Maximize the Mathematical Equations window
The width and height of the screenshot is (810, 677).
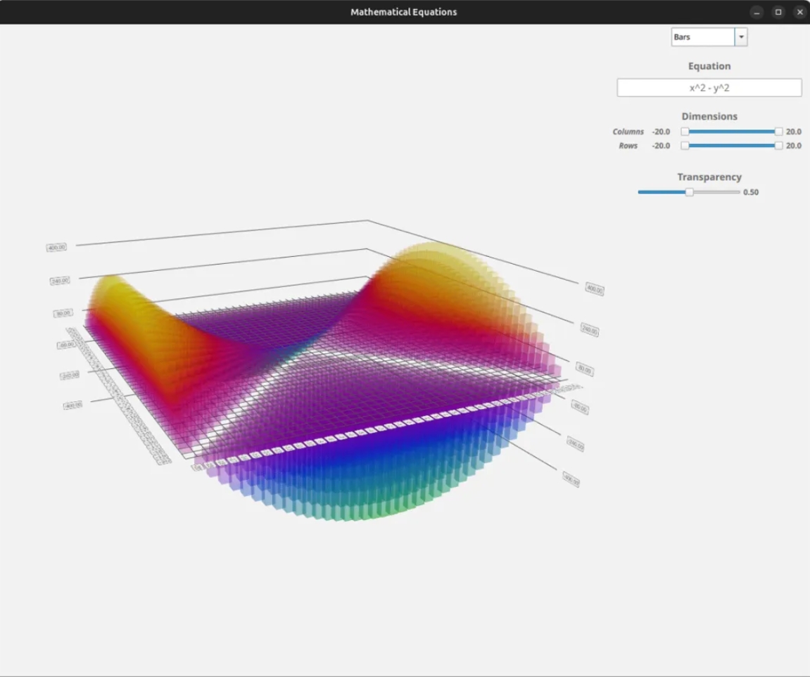coord(778,12)
